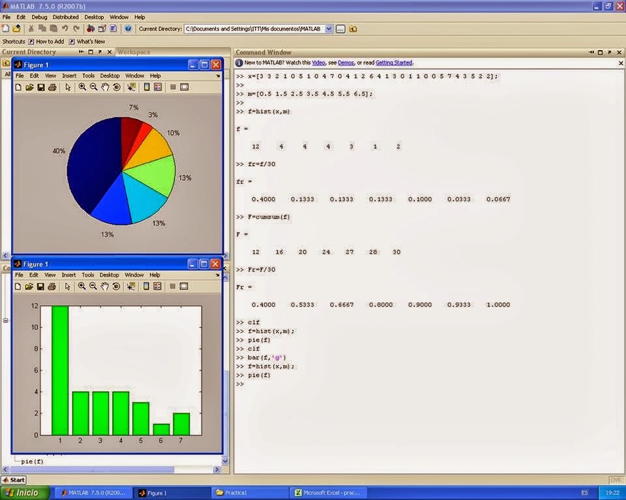This screenshot has height=500, width=626.
Task: Open Debug menu in MATLAB menubar
Action: click(x=39, y=17)
